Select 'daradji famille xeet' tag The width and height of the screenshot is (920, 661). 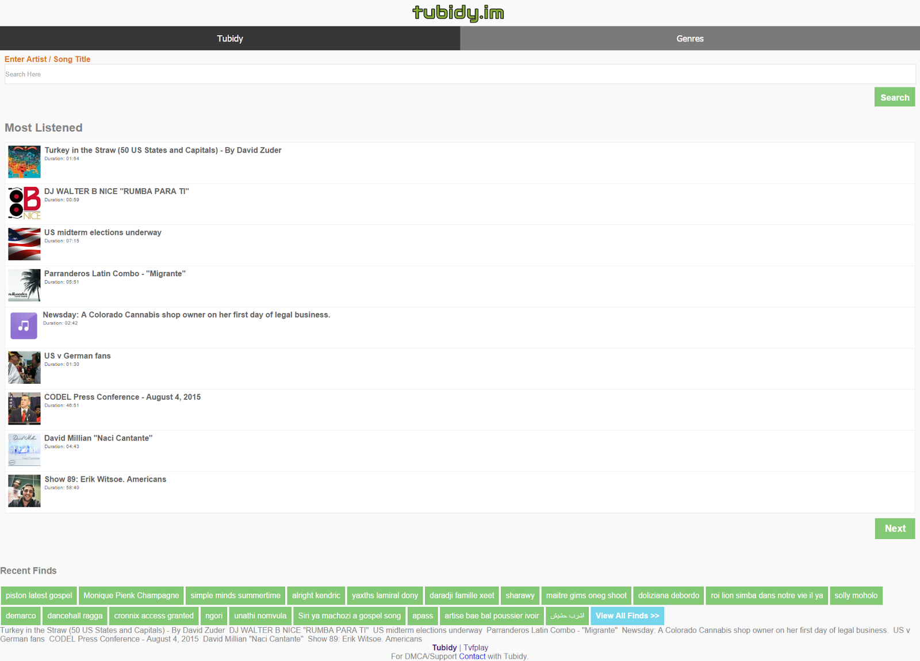[x=462, y=595]
